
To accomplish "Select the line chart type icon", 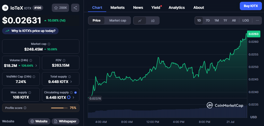I will click(x=140, y=20).
